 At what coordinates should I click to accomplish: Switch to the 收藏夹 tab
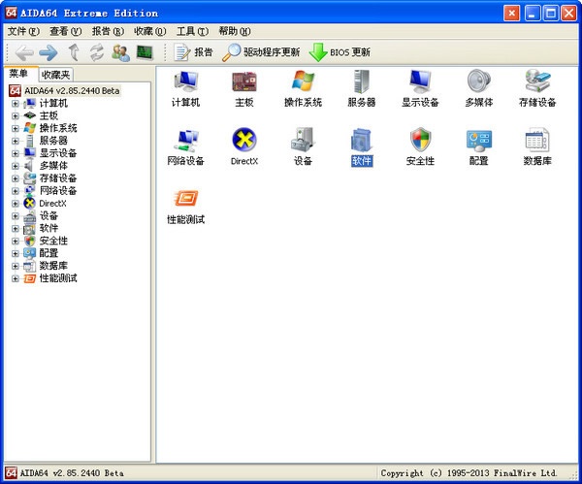coord(55,75)
